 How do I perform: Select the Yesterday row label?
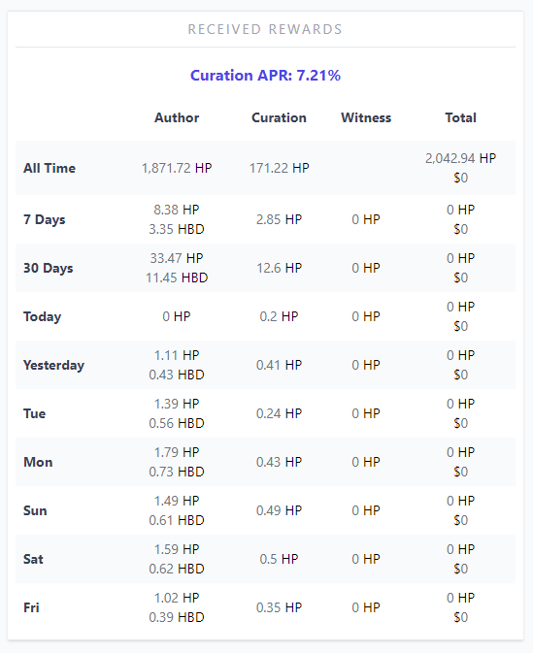pos(53,365)
